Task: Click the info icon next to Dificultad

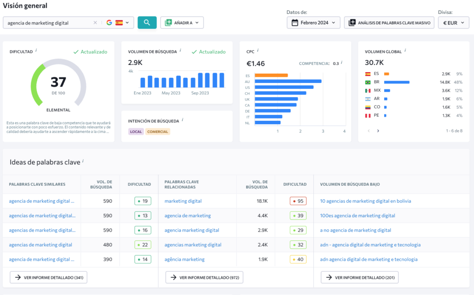Action: coord(36,50)
